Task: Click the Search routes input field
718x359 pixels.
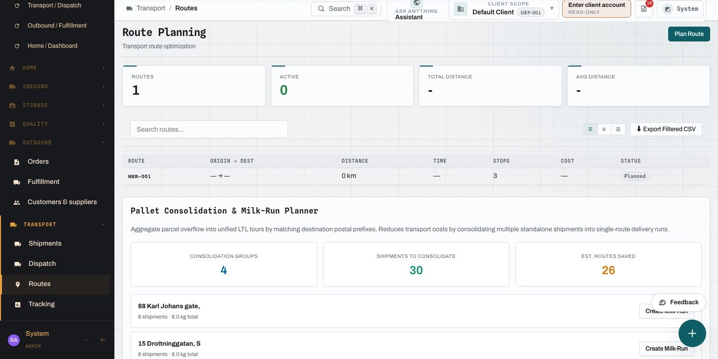Action: click(209, 129)
